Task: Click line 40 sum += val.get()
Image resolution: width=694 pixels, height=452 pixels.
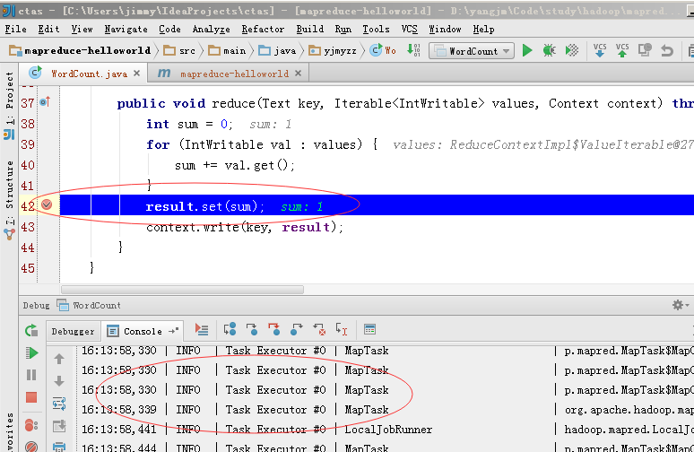Action: (x=235, y=166)
